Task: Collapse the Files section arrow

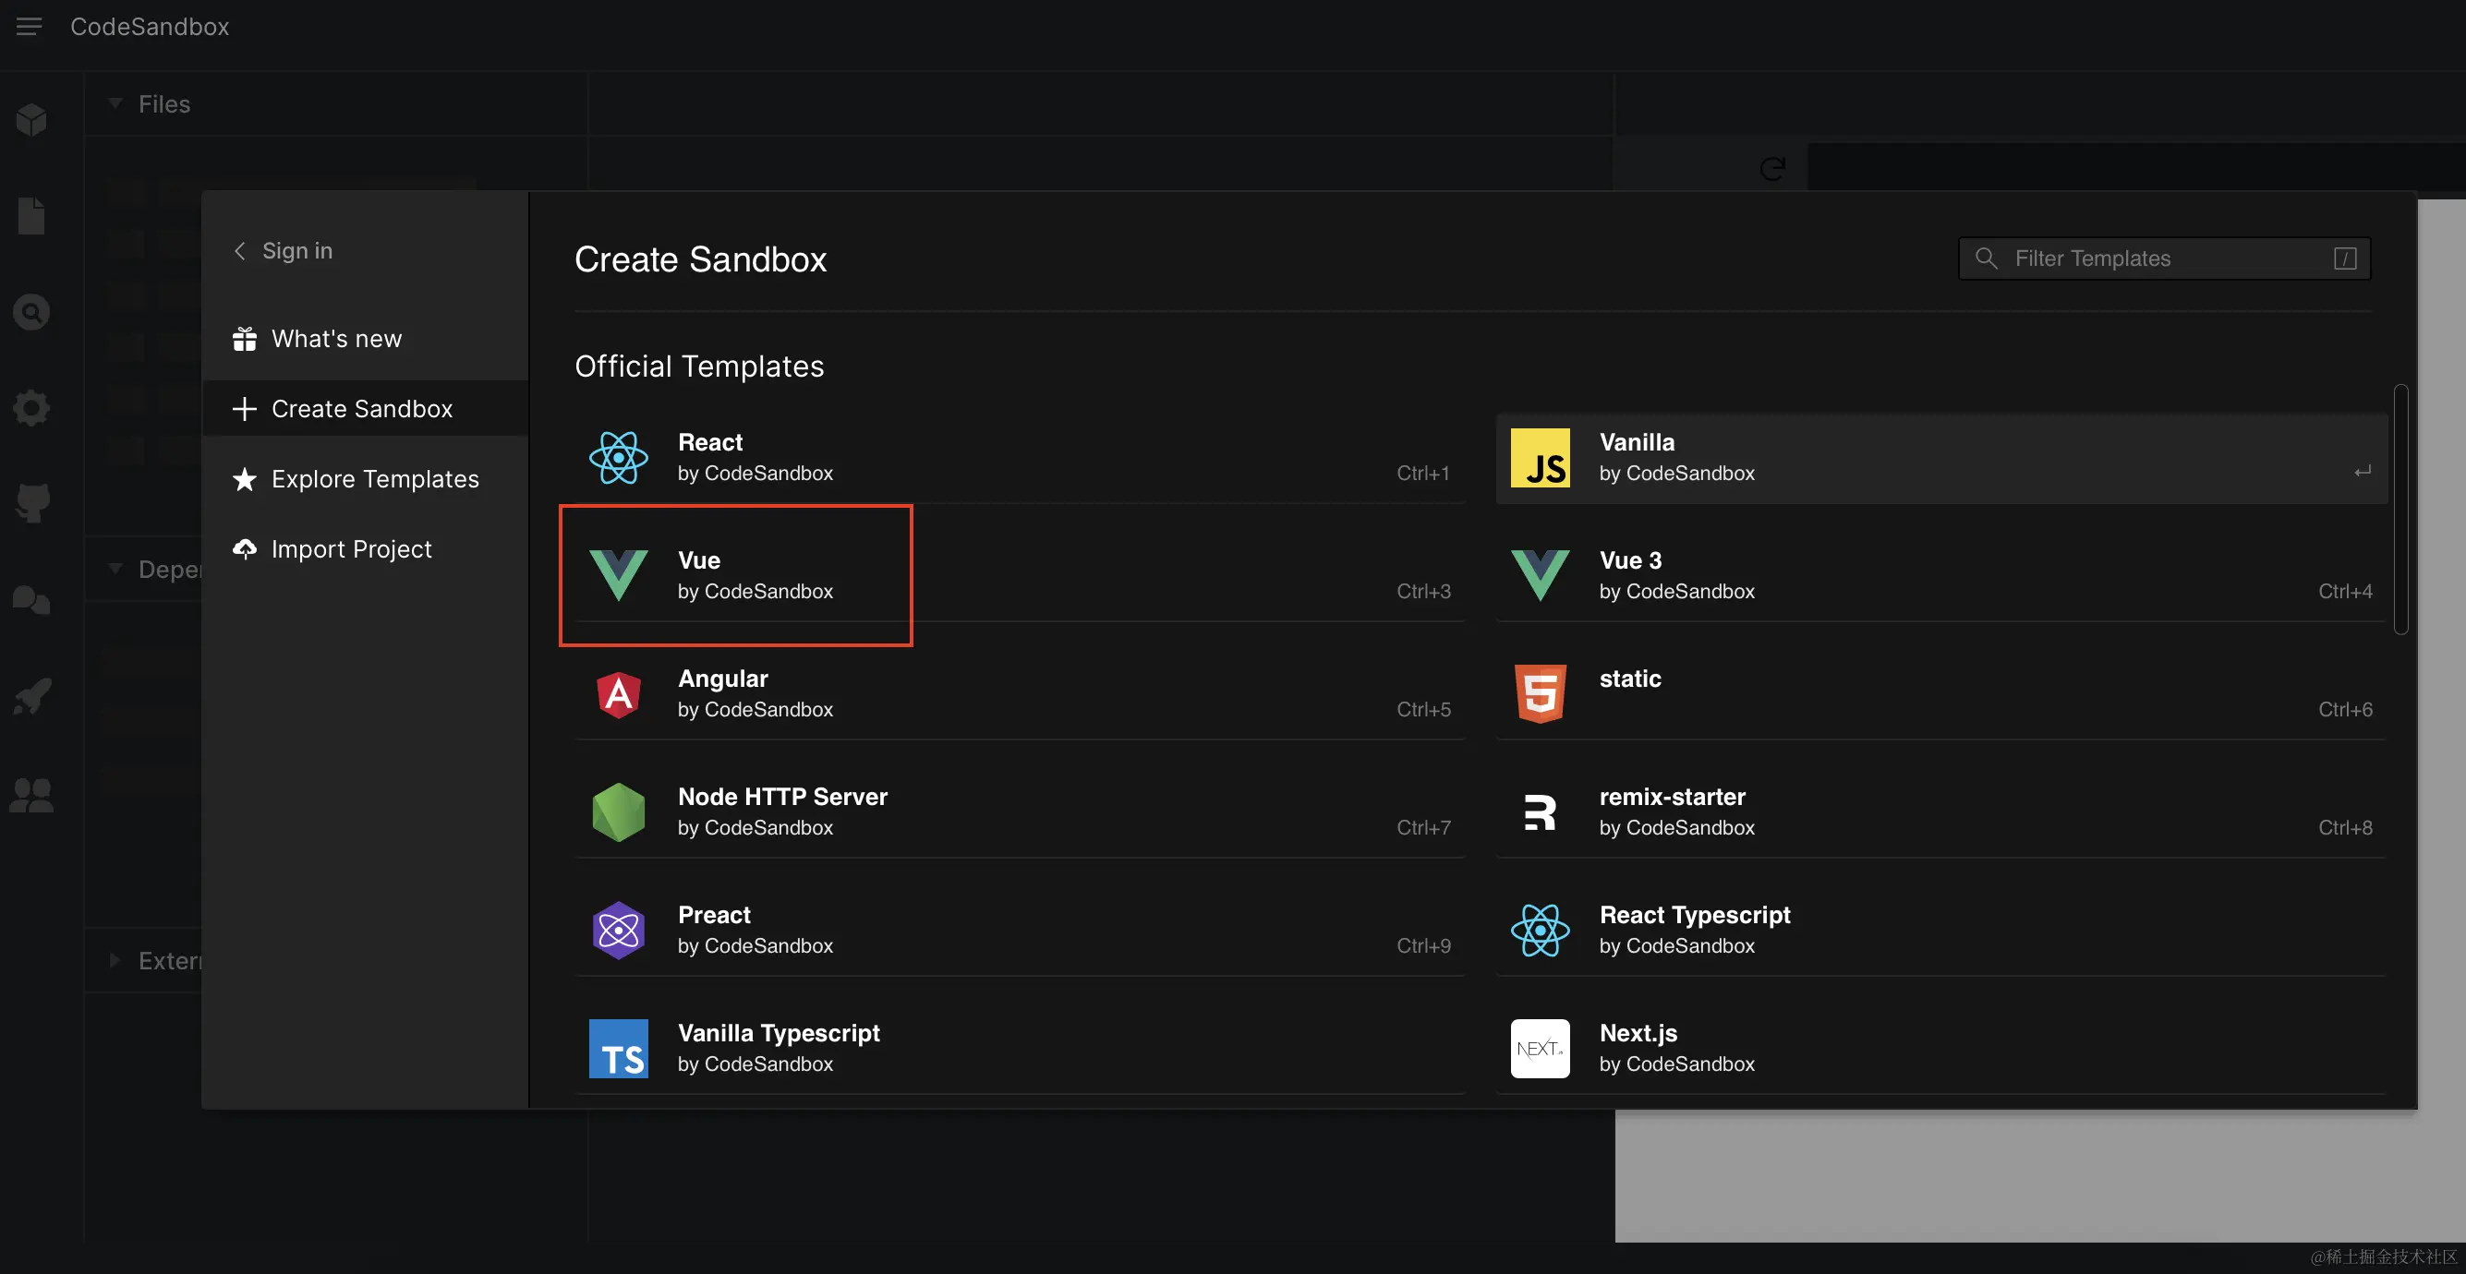Action: (115, 103)
